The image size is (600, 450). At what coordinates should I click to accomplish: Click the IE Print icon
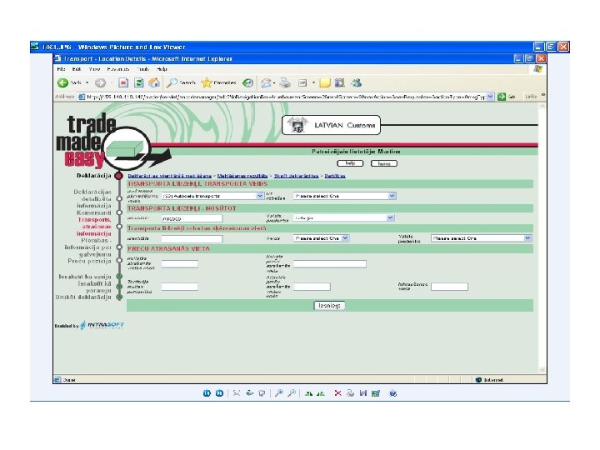coord(285,82)
